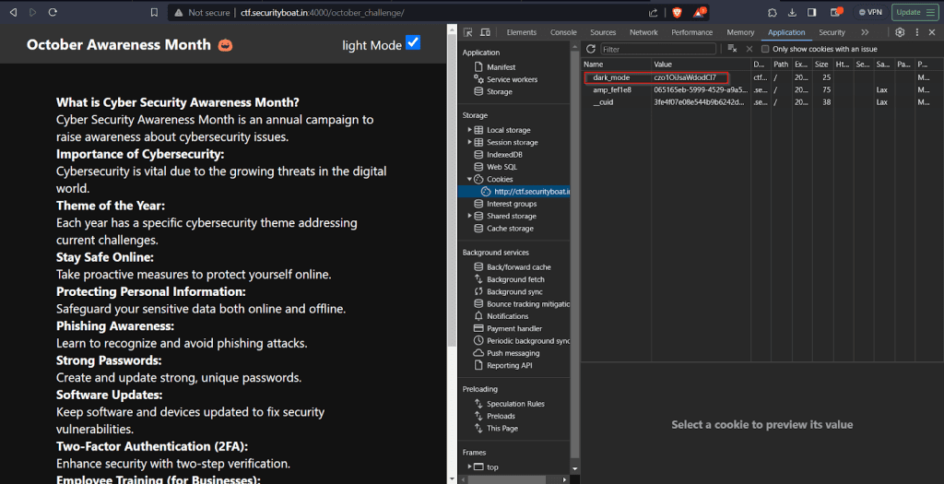Switch to Memory tab

[x=740, y=32]
